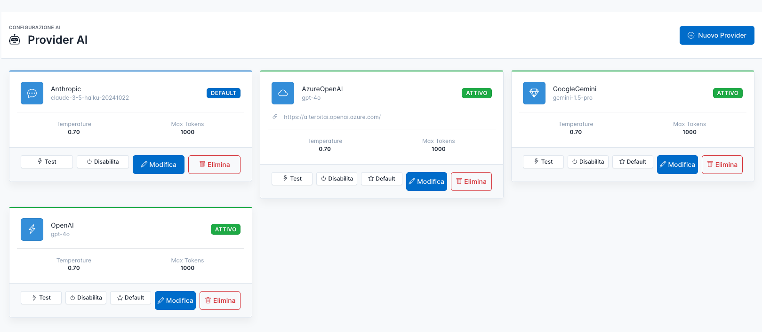Image resolution: width=762 pixels, height=332 pixels.
Task: Click the GoogleGemini gem icon
Action: [534, 93]
